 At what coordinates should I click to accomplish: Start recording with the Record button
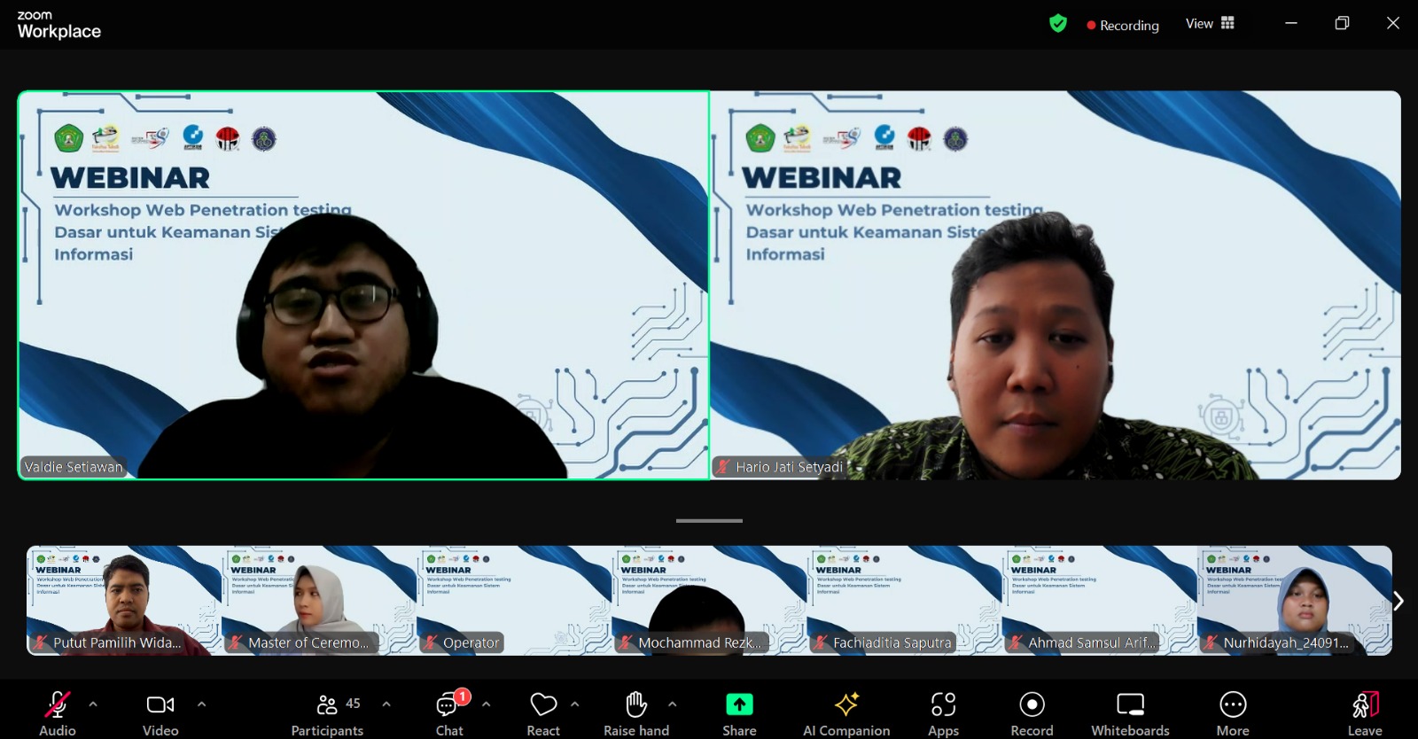tap(1032, 712)
